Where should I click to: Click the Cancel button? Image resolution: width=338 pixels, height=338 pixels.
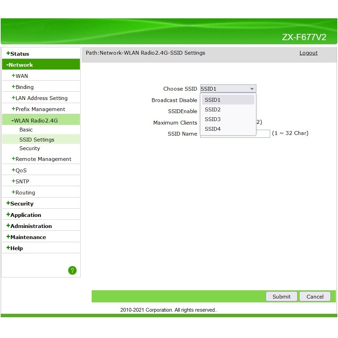tap(315, 296)
